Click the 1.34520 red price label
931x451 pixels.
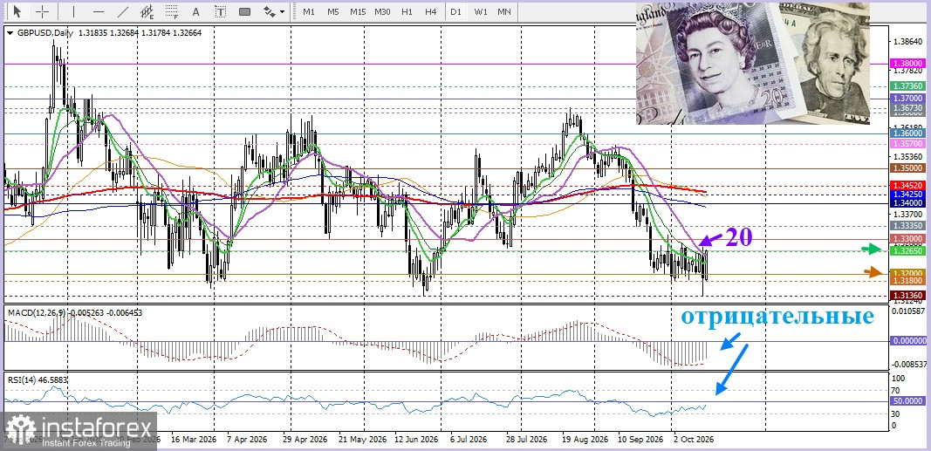907,186
